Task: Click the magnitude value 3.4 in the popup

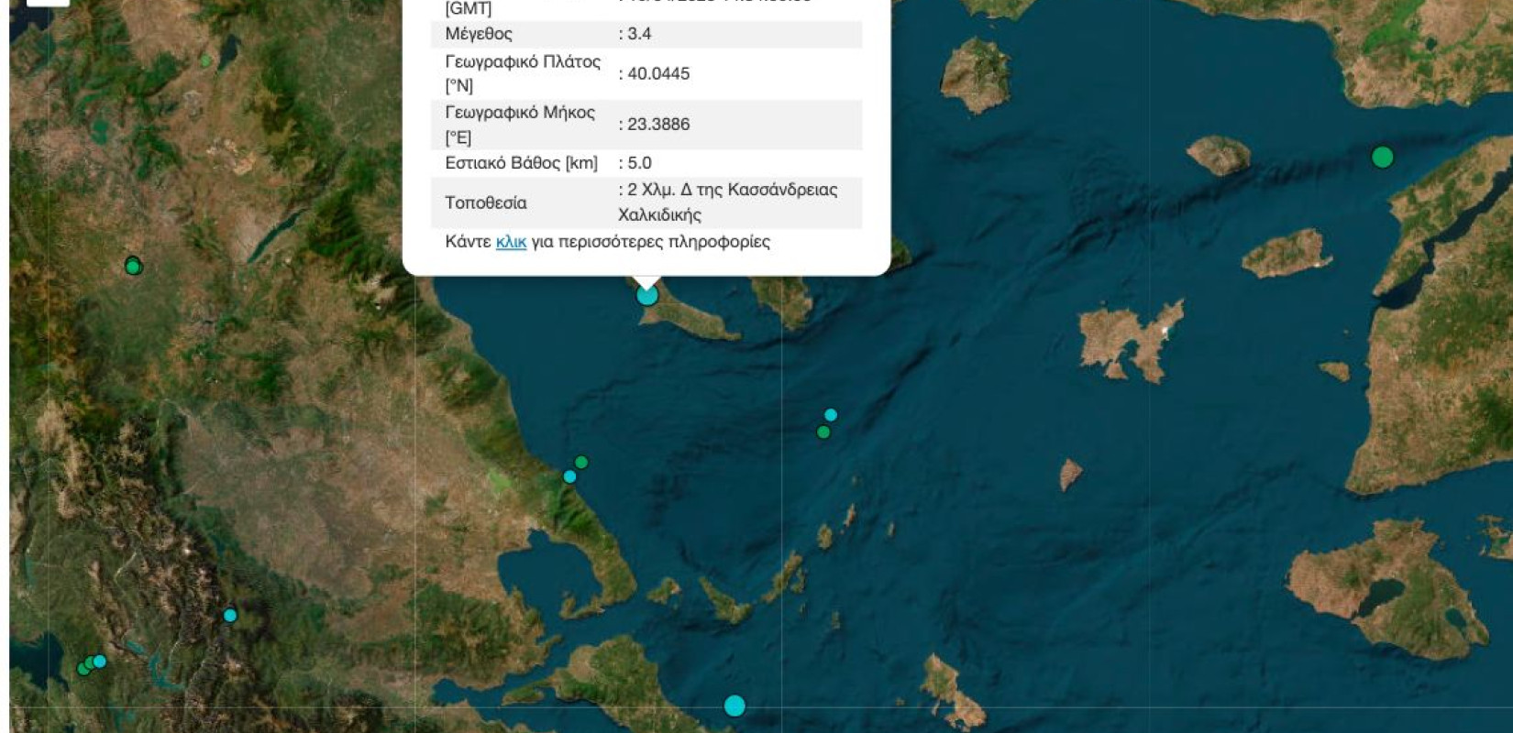Action: pyautogui.click(x=638, y=34)
